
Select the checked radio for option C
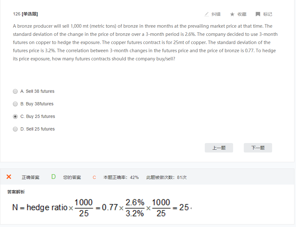pos(15,117)
